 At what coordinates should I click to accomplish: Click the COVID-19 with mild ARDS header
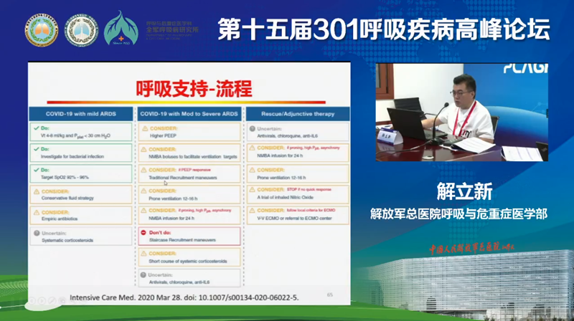[81, 114]
